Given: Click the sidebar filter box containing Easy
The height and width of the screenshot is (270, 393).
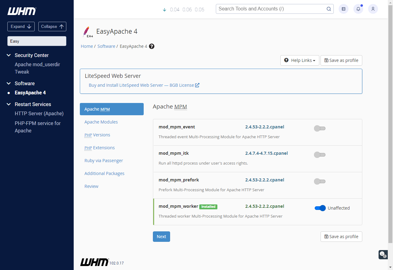Looking at the screenshot, I should pos(37,41).
